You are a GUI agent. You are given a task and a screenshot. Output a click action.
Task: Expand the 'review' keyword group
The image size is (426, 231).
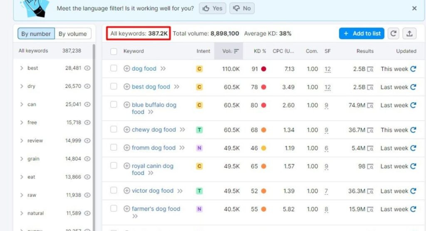(x=22, y=141)
